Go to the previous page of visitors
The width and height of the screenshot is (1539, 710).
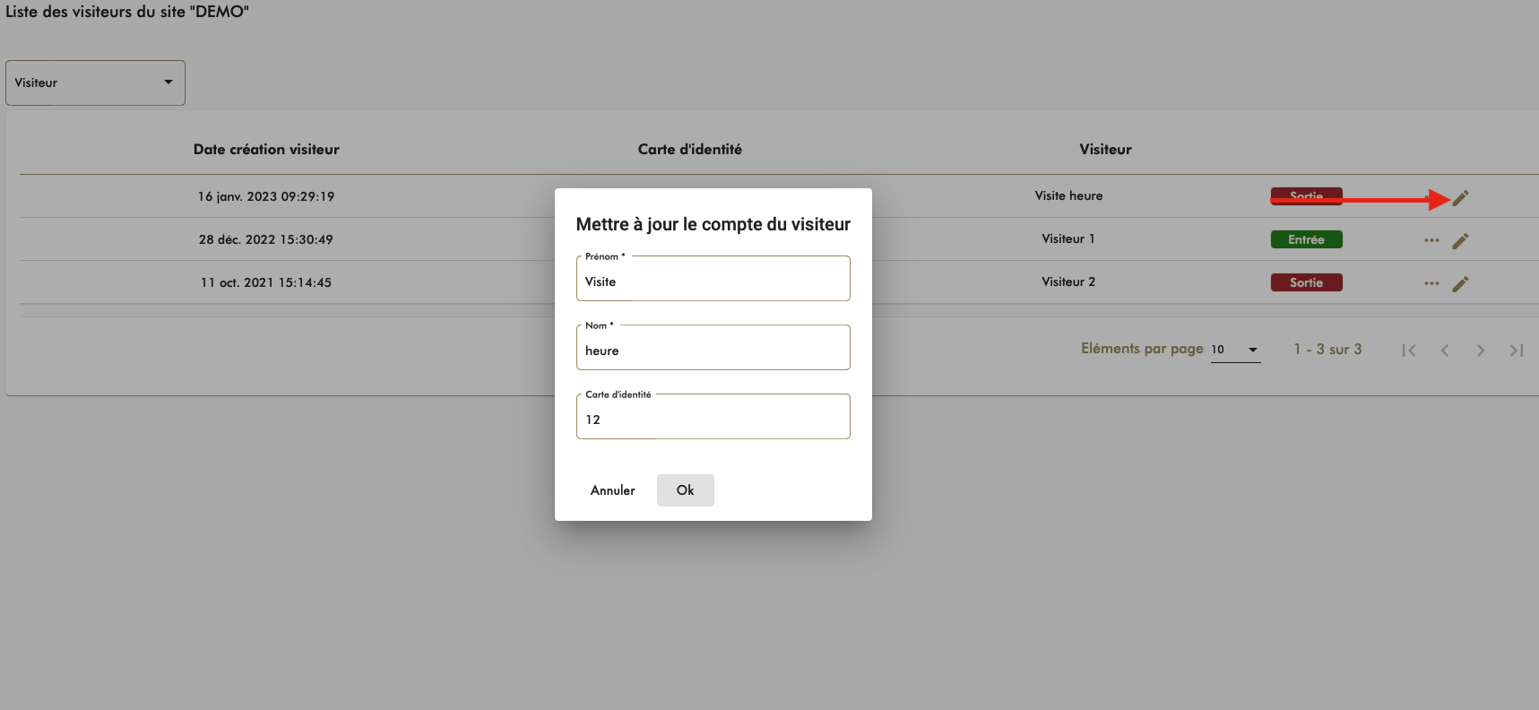click(1445, 351)
